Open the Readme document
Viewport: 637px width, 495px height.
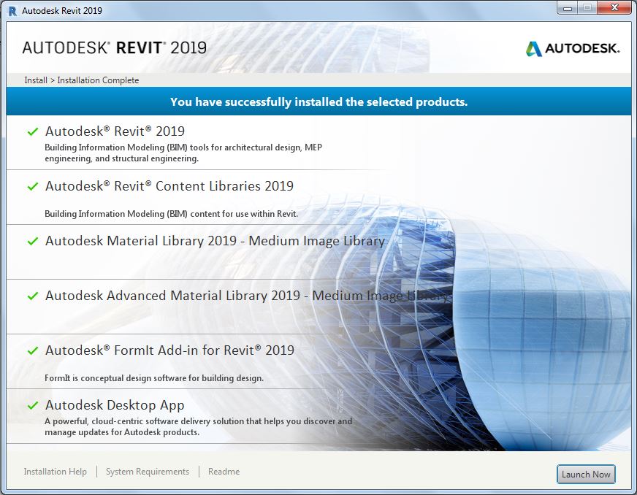[x=224, y=472]
